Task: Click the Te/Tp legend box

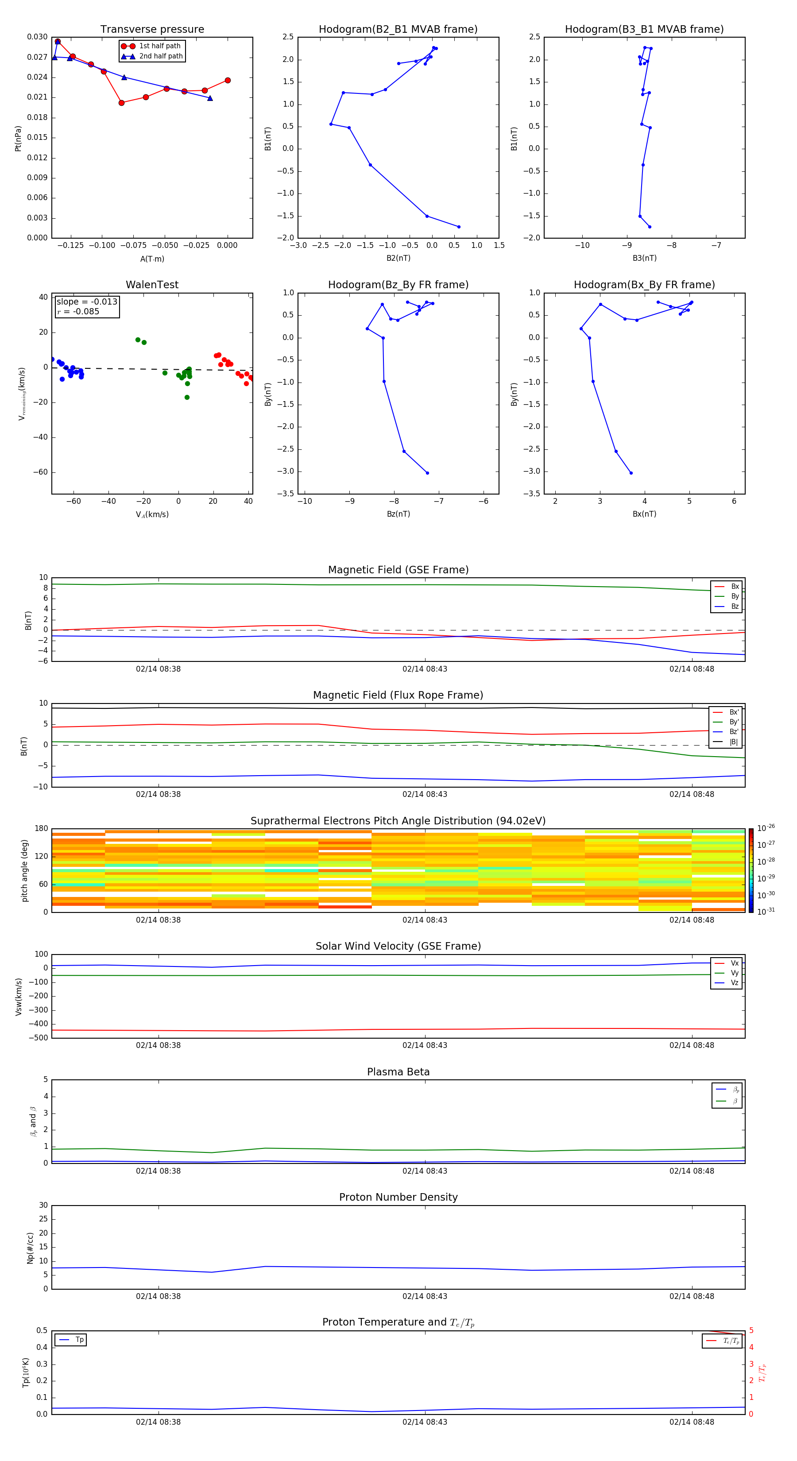Action: click(x=722, y=1341)
